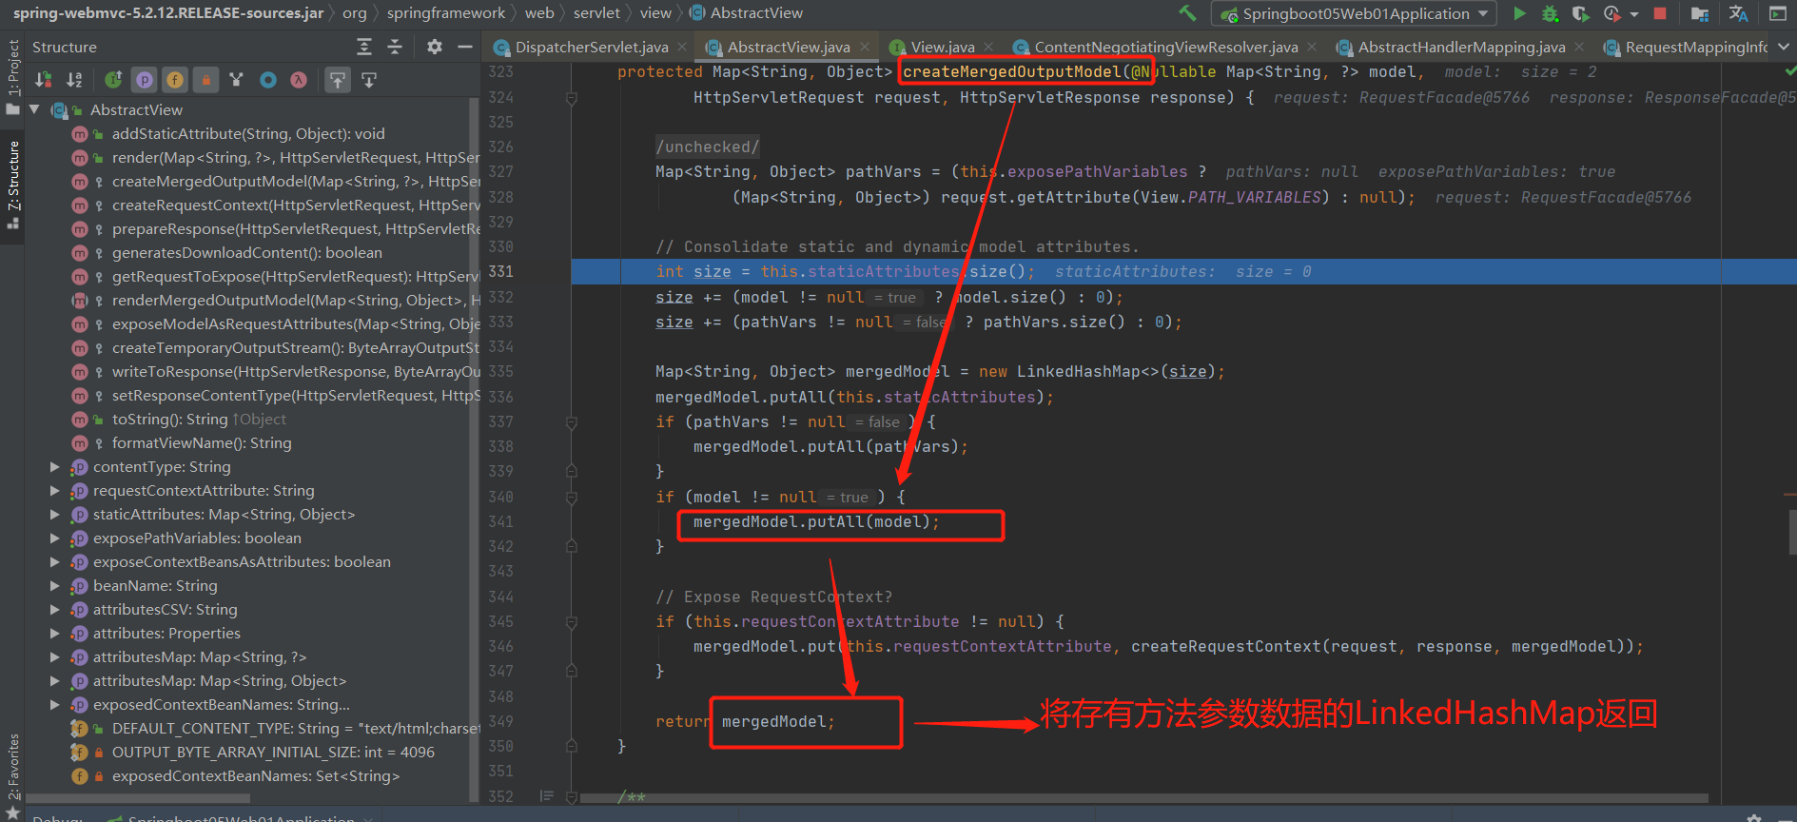Viewport: 1797px width, 822px height.
Task: Expand beanName: String property
Action: tap(55, 586)
